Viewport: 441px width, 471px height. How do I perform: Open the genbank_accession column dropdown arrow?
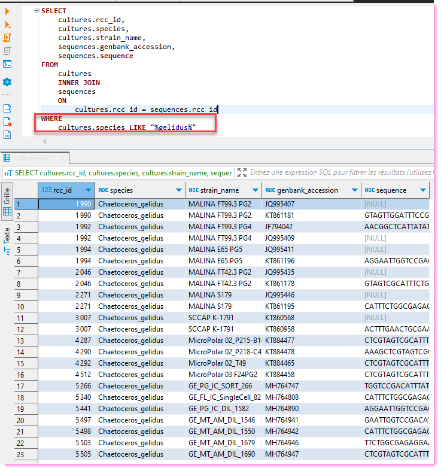[x=354, y=190]
